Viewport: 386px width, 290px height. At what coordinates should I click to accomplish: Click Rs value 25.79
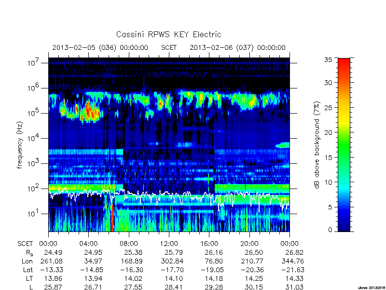coord(174,252)
